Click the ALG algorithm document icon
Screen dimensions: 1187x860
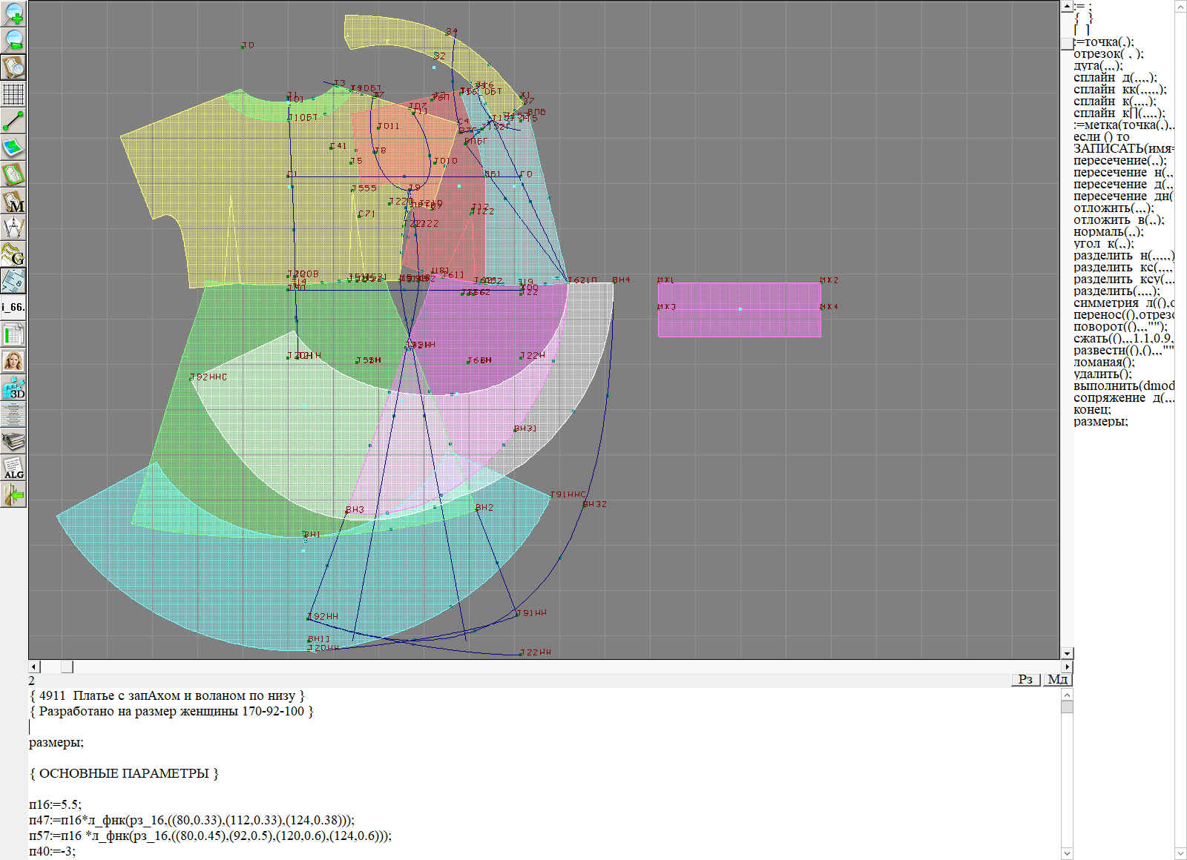pos(13,468)
